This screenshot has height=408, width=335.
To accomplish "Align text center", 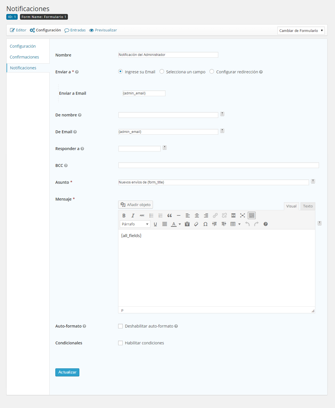I will coord(197,215).
